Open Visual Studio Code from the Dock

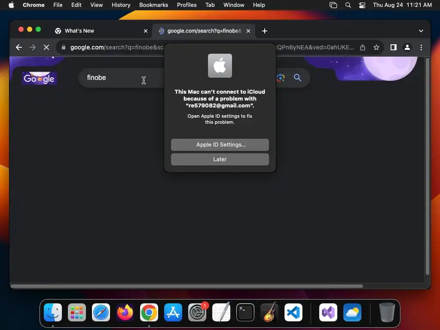293,312
